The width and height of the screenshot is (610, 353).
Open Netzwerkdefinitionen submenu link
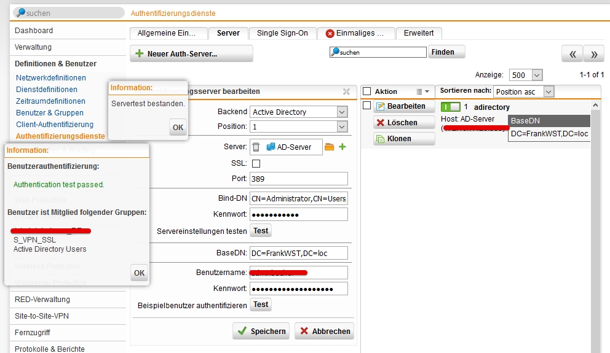click(x=51, y=78)
